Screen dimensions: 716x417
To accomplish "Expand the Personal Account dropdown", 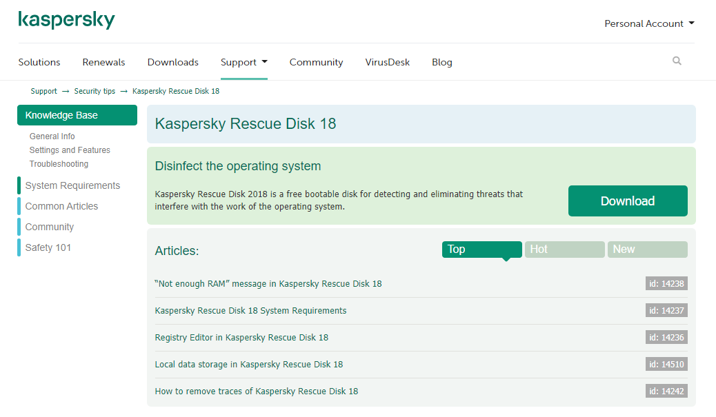I will click(x=649, y=23).
